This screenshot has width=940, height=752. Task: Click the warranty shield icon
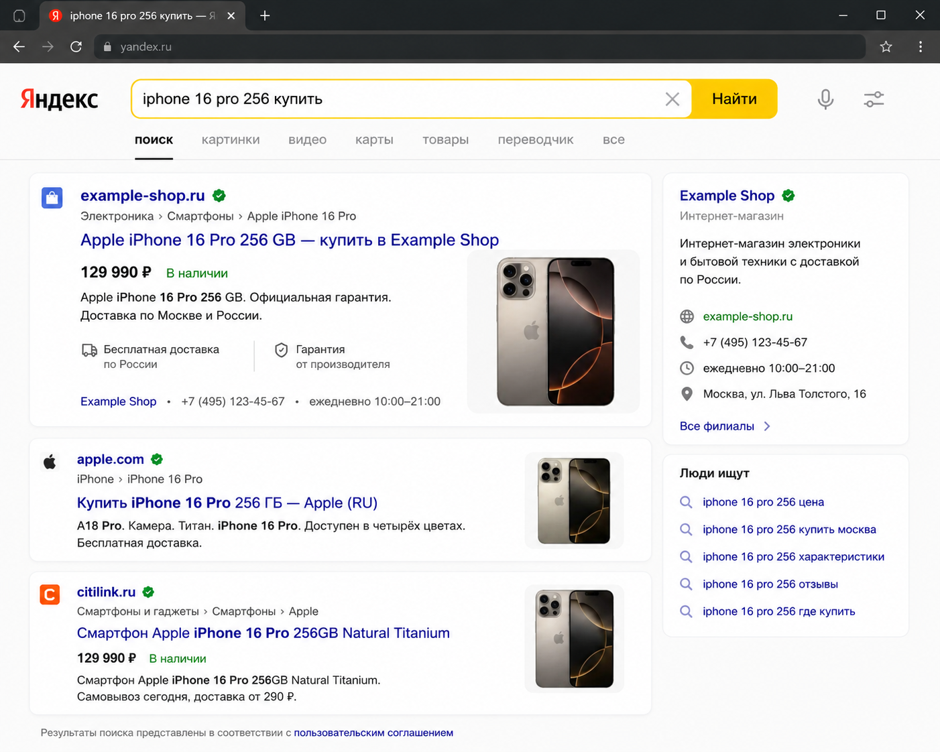pyautogui.click(x=282, y=350)
